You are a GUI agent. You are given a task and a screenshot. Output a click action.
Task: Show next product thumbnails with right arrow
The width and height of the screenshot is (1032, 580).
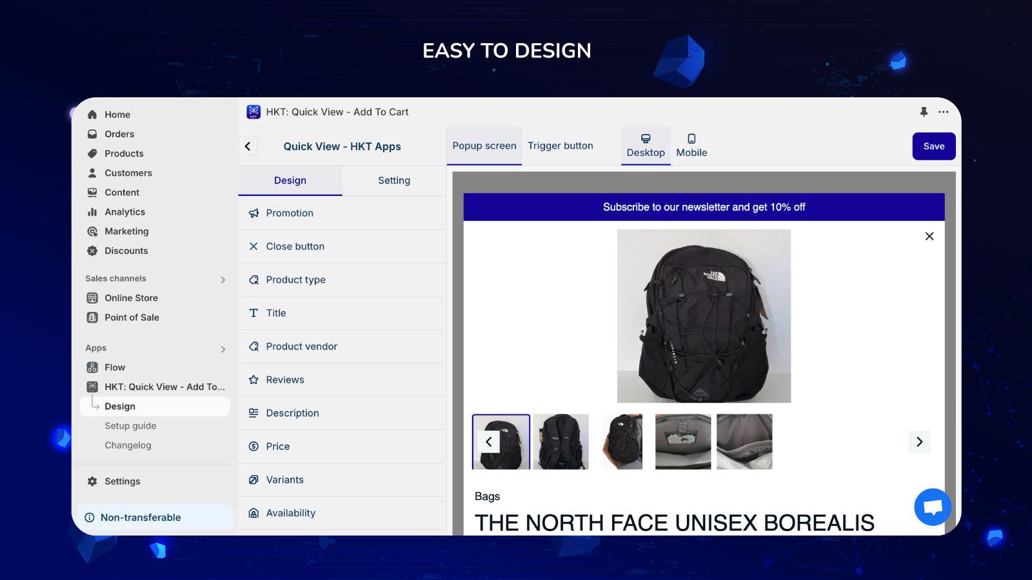coord(919,442)
